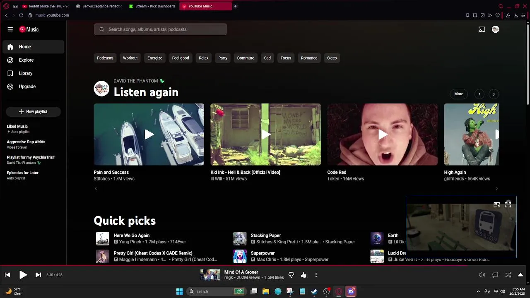Toggle repeat mode in player bar

coord(495,275)
